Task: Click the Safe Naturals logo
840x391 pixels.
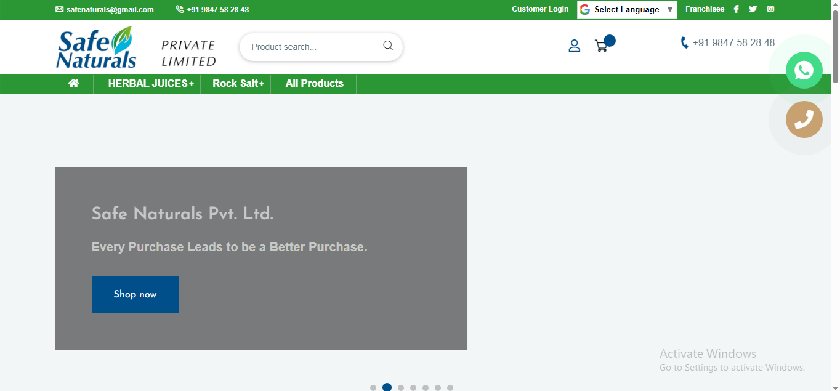Action: click(x=97, y=47)
